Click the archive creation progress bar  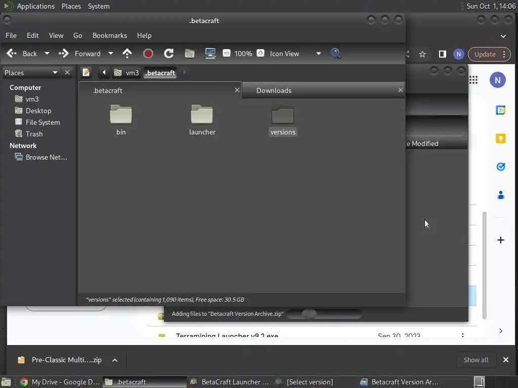tap(324, 314)
